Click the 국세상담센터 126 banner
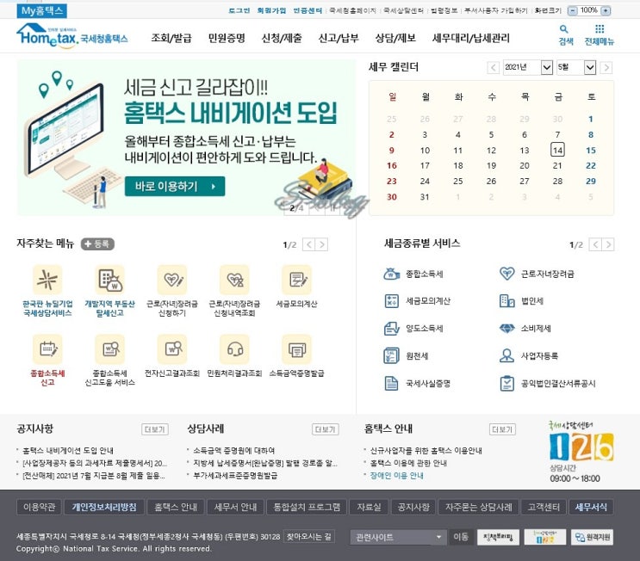 (x=581, y=452)
